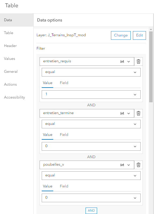This screenshot has width=154, height=214.
Task: Delete the entretien_termine filter condition
Action: tap(138, 113)
